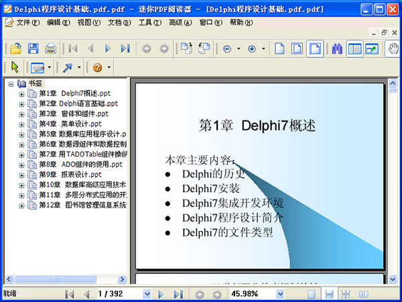Image resolution: width=402 pixels, height=302 pixels.
Task: Go to previous page in top toolbar
Action: point(90,48)
